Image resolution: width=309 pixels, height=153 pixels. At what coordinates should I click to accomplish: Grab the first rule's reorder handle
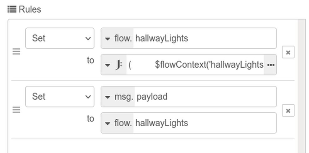[x=16, y=52]
